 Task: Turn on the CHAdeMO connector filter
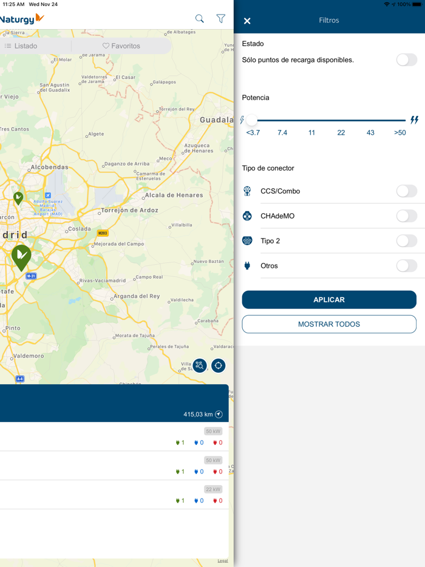coord(406,216)
